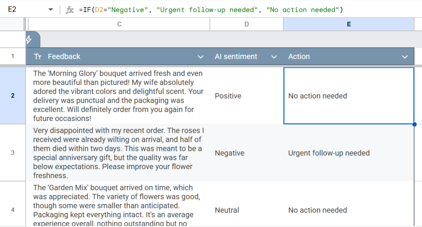Select 'No action needed' cell in row 4

tap(349, 204)
